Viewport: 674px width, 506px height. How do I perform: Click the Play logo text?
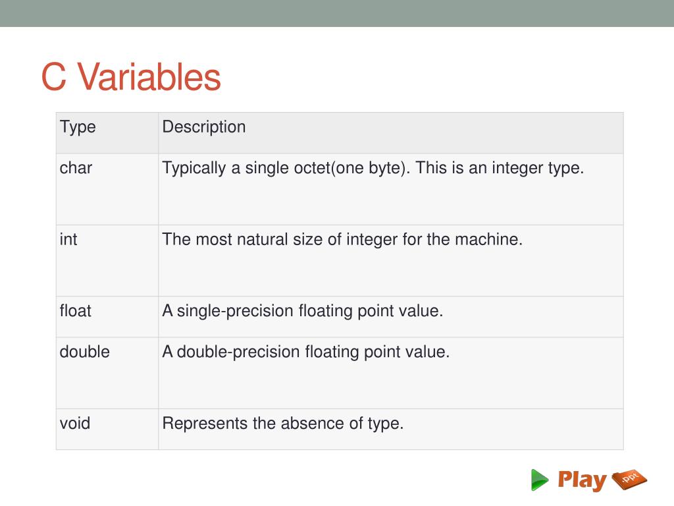[582, 480]
